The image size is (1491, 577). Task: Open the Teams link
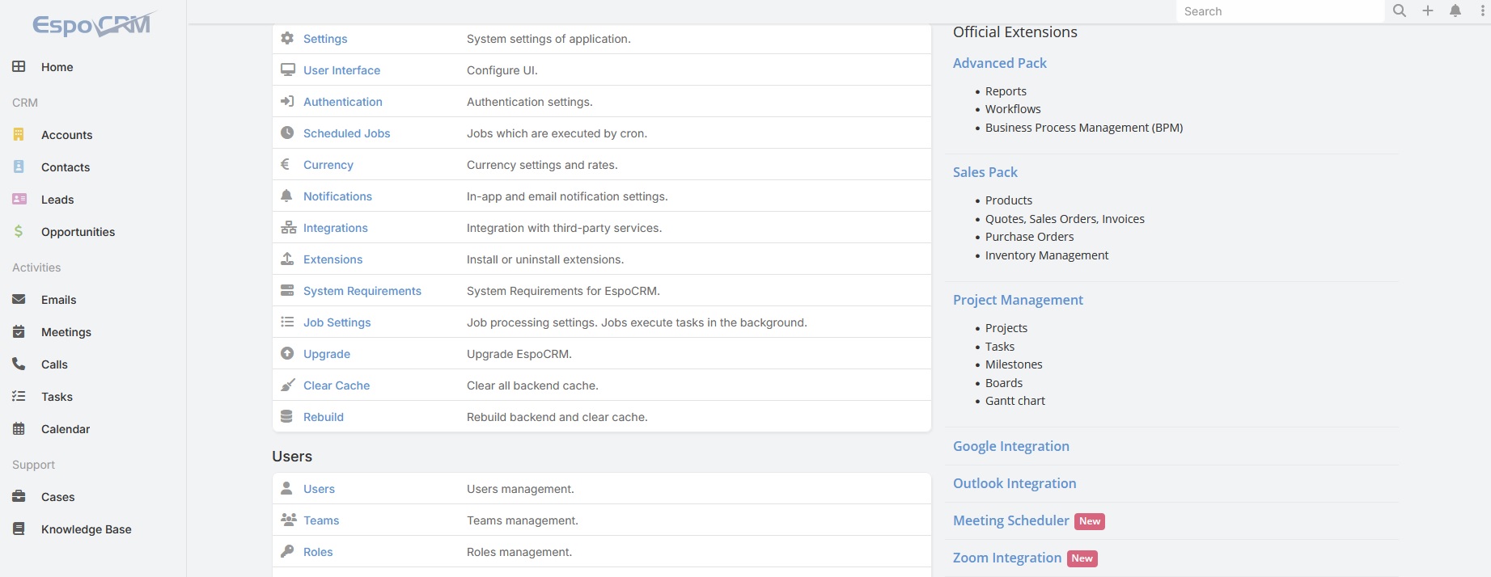[321, 520]
